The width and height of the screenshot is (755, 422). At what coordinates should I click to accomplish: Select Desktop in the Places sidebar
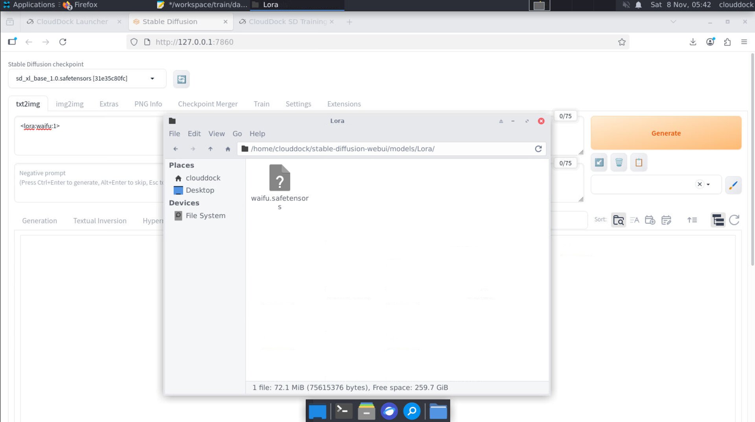point(200,190)
